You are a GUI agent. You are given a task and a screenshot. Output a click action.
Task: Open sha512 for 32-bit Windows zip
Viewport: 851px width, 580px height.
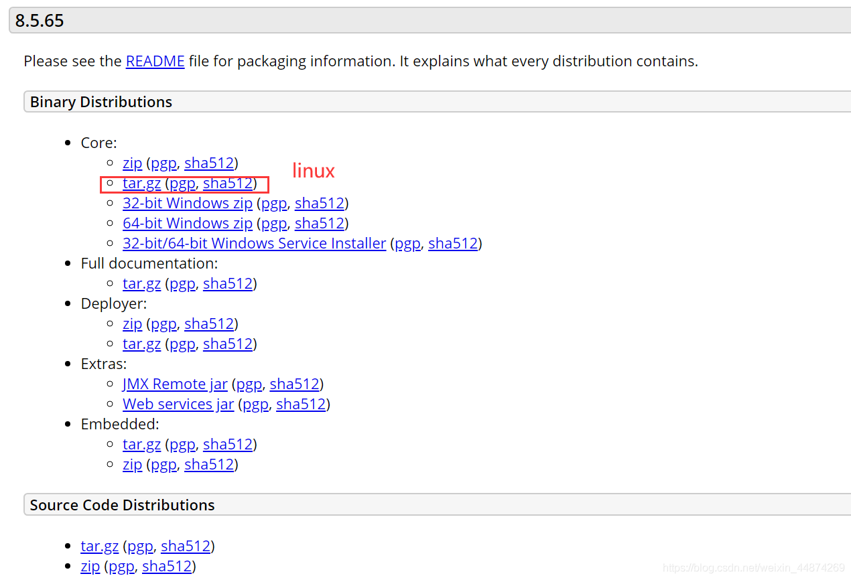pos(320,203)
